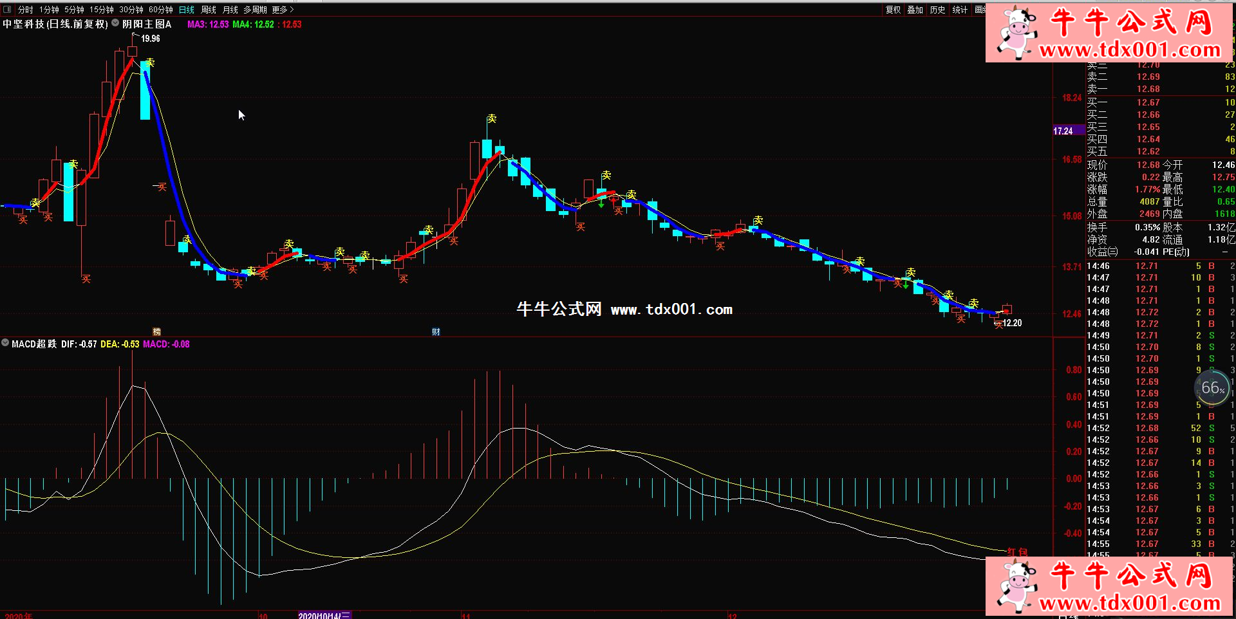The width and height of the screenshot is (1236, 619).
Task: Click the 量比 0.65 quote value
Action: tap(1226, 201)
